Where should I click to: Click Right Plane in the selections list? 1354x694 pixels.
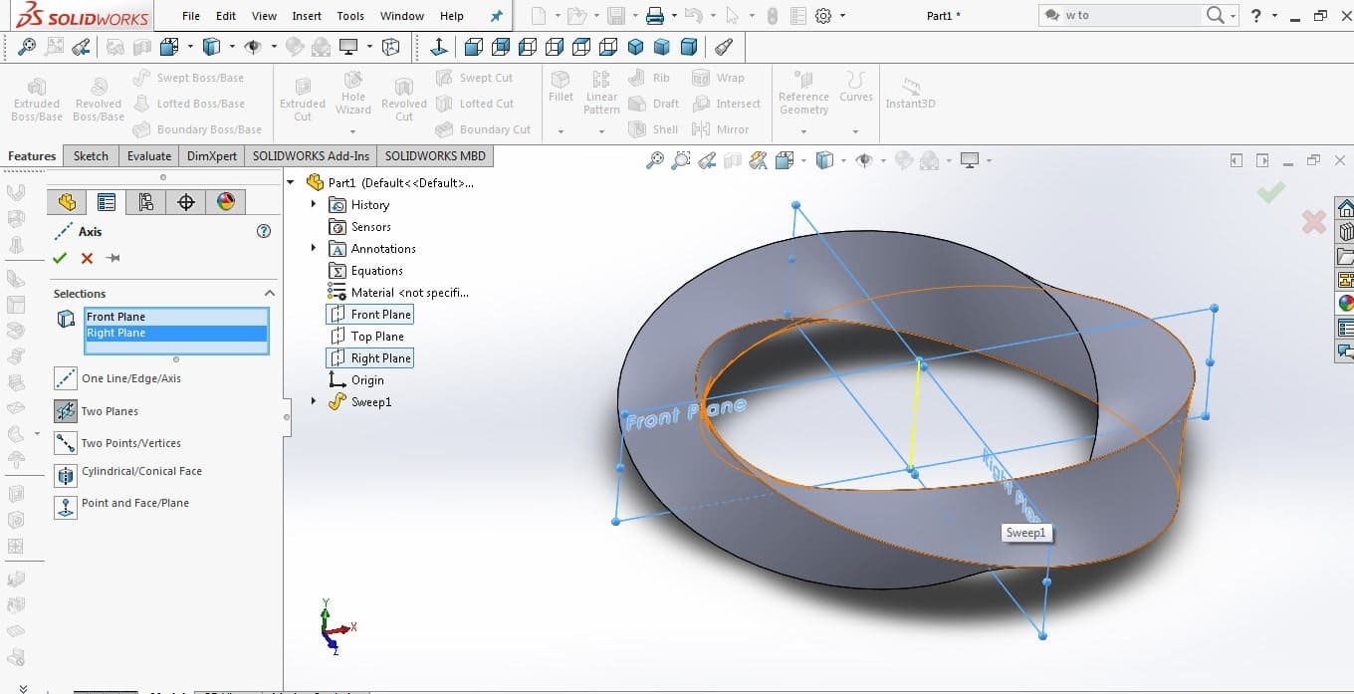coord(116,334)
